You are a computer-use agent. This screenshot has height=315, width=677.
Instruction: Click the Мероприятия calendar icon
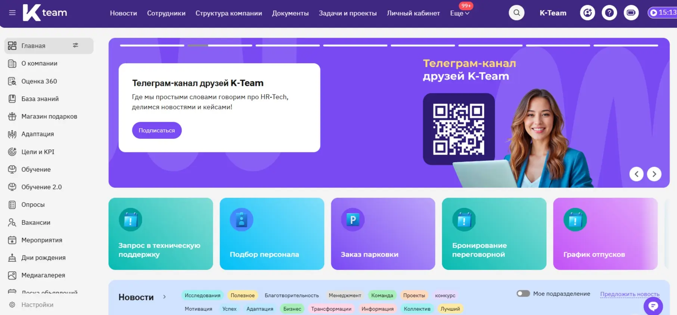(x=12, y=240)
